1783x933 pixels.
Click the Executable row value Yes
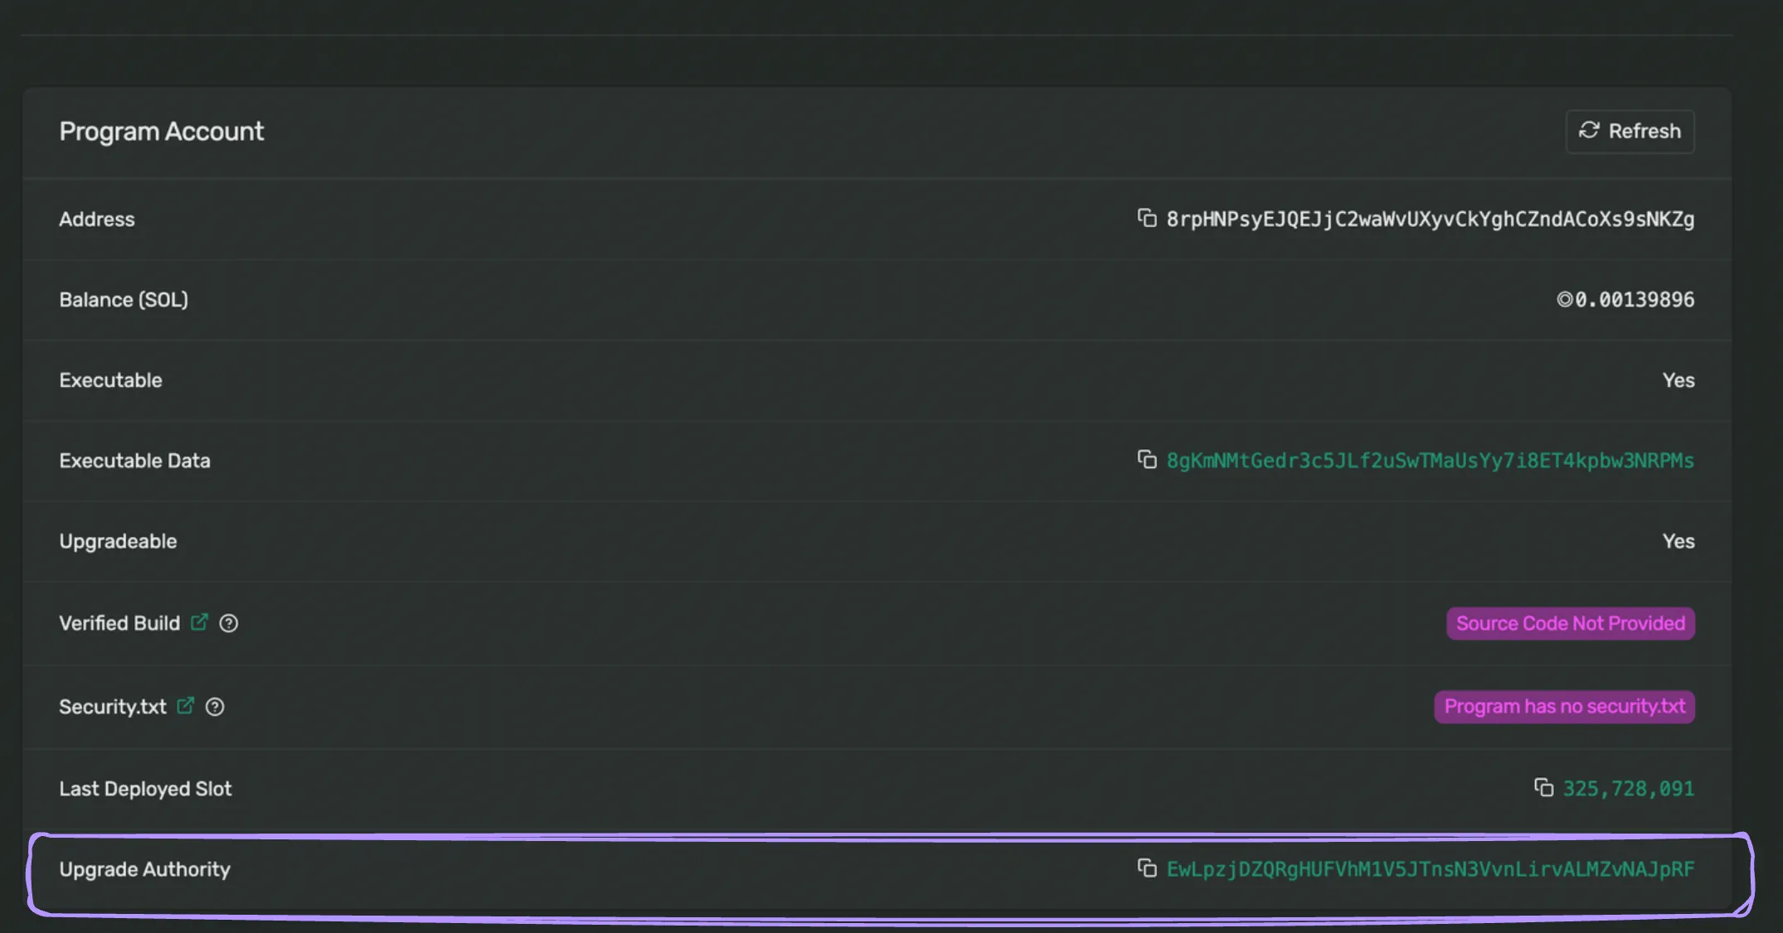click(1678, 379)
